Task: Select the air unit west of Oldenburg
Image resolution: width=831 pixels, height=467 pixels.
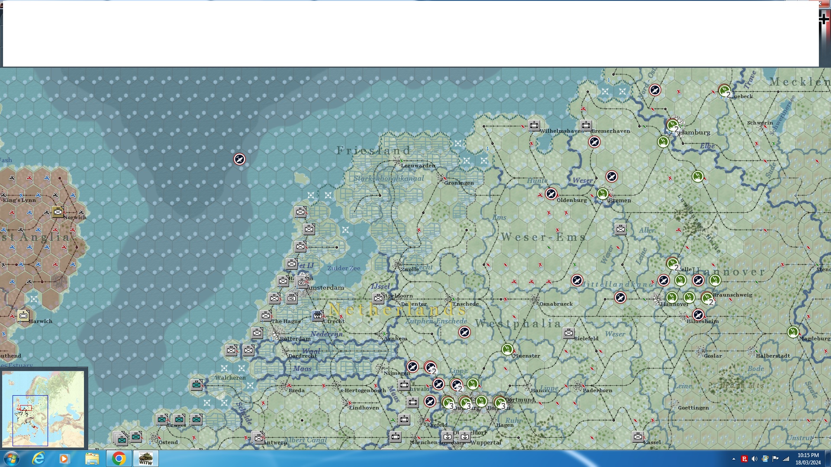Action: (x=551, y=194)
